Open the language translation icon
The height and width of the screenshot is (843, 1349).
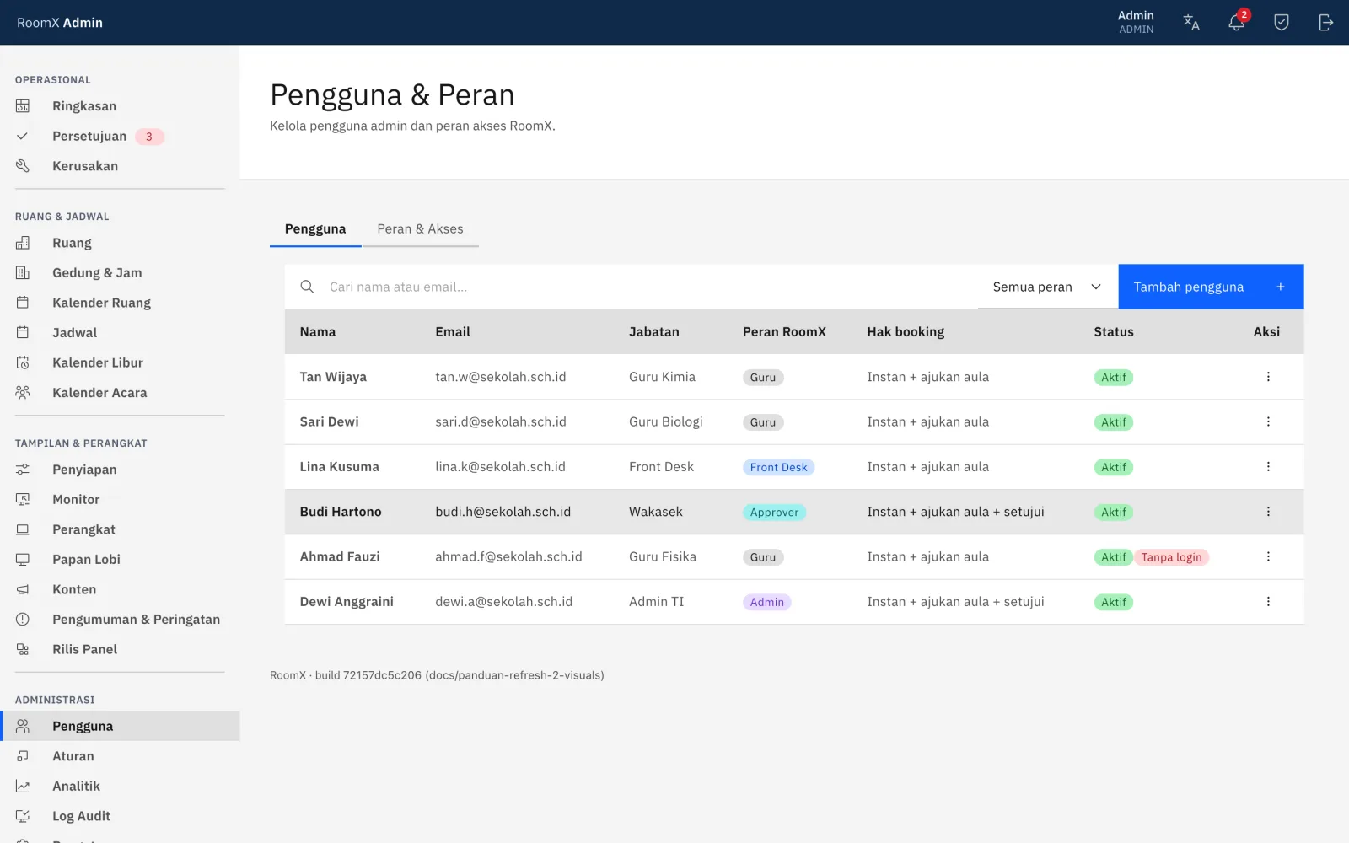pyautogui.click(x=1191, y=23)
